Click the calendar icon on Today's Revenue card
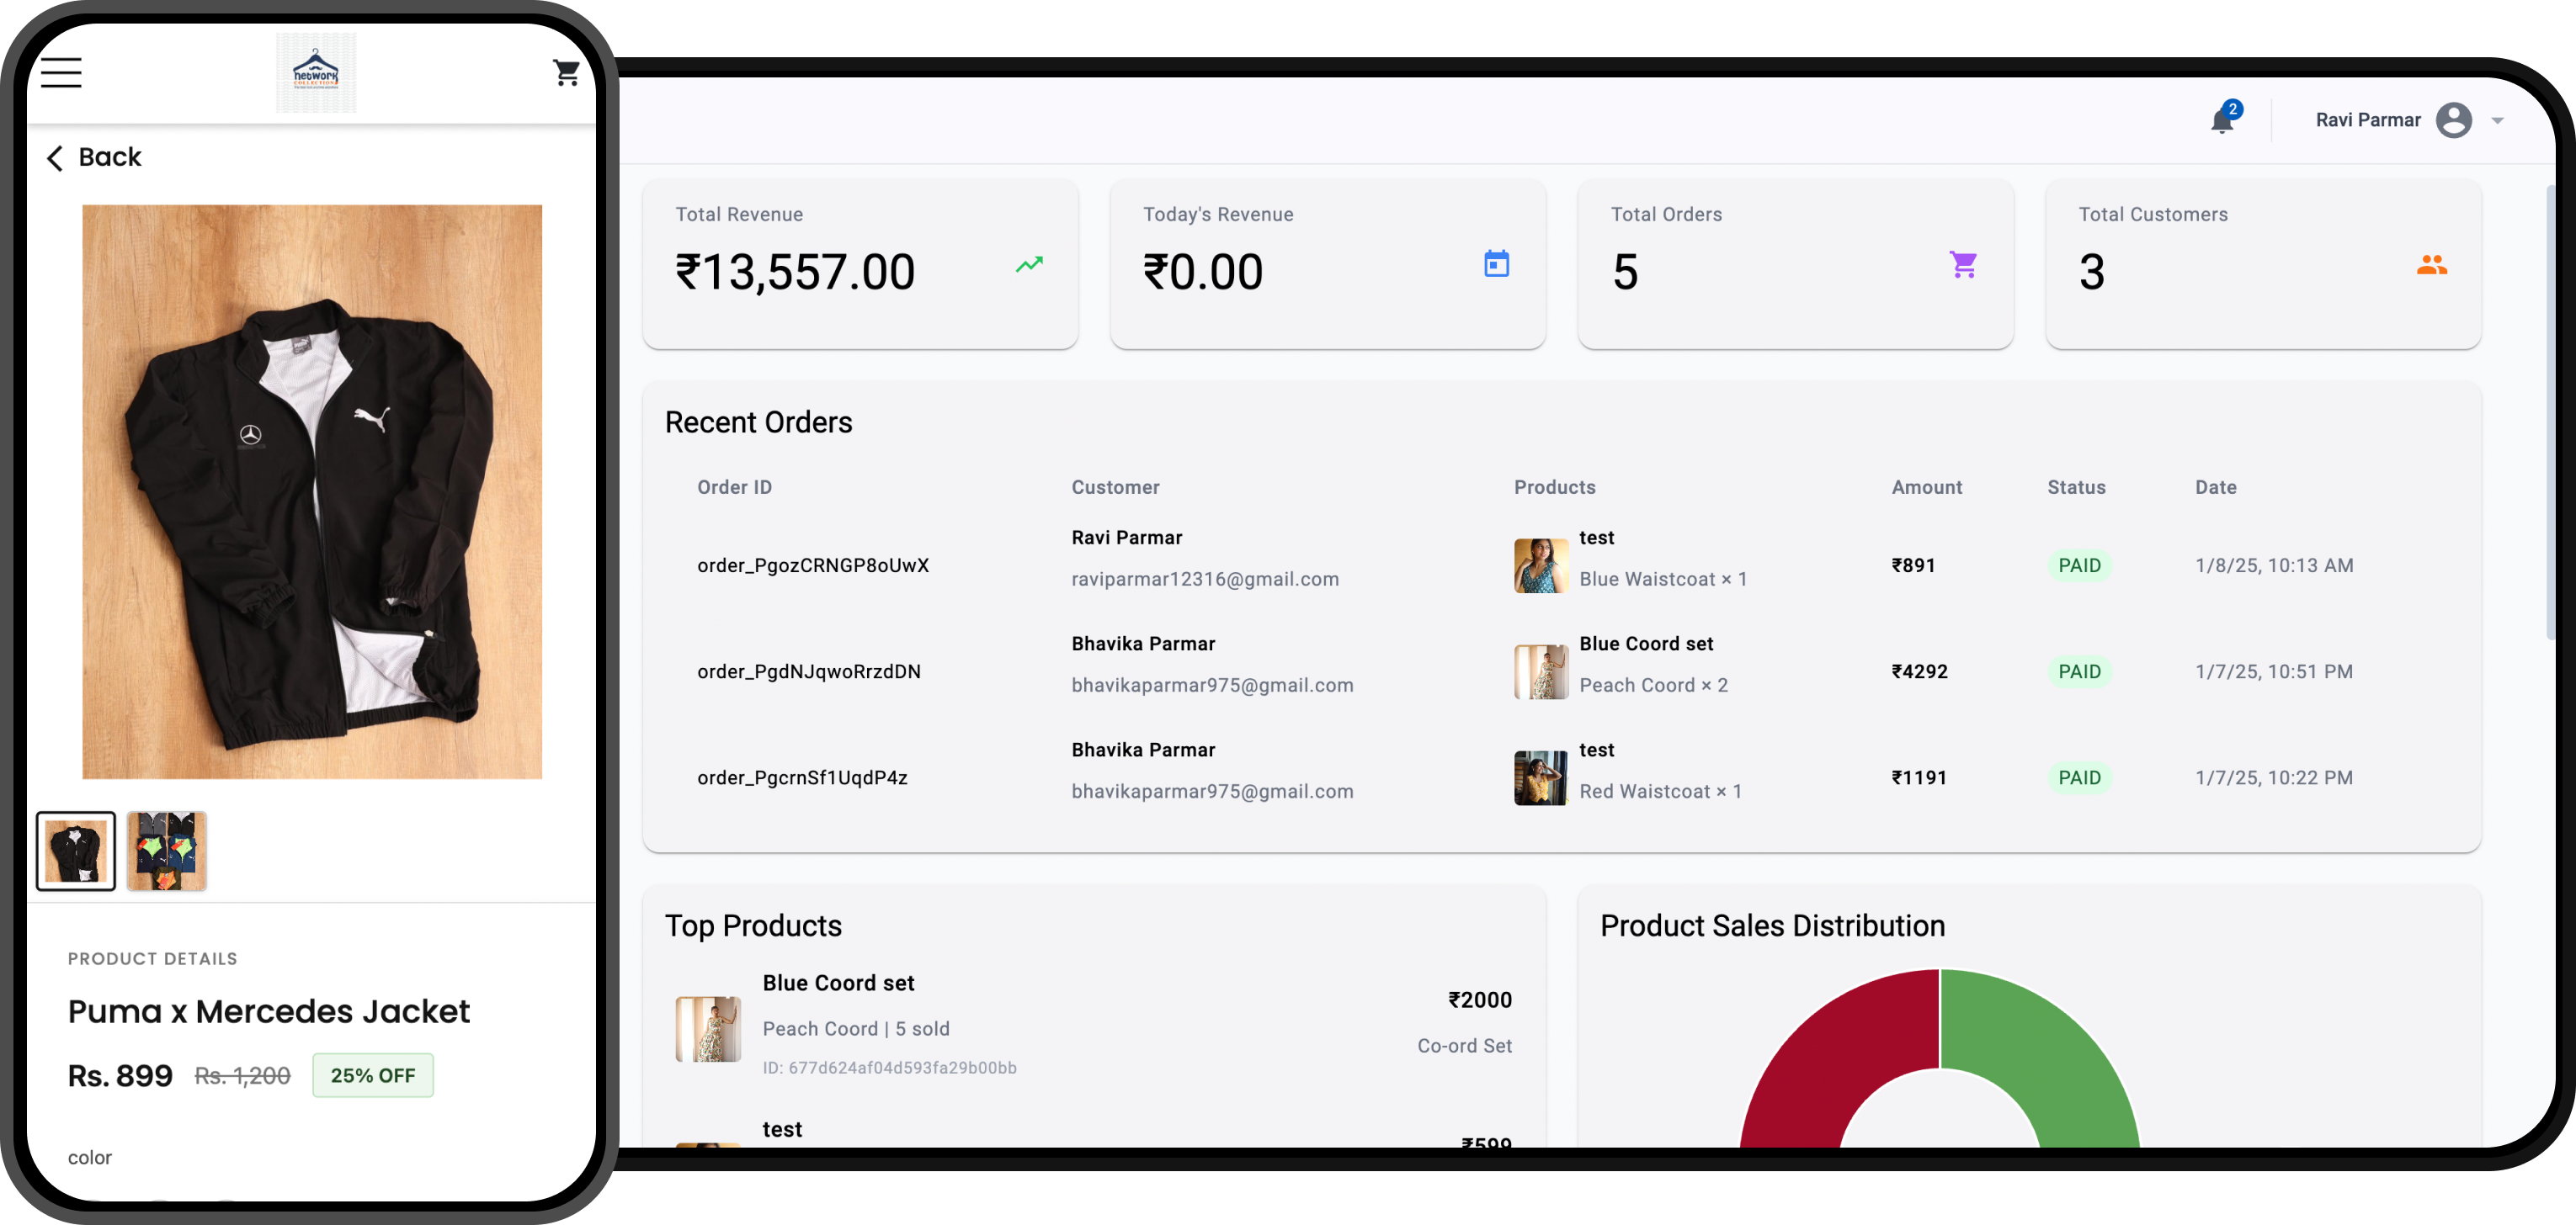This screenshot has width=2576, height=1225. [x=1497, y=264]
